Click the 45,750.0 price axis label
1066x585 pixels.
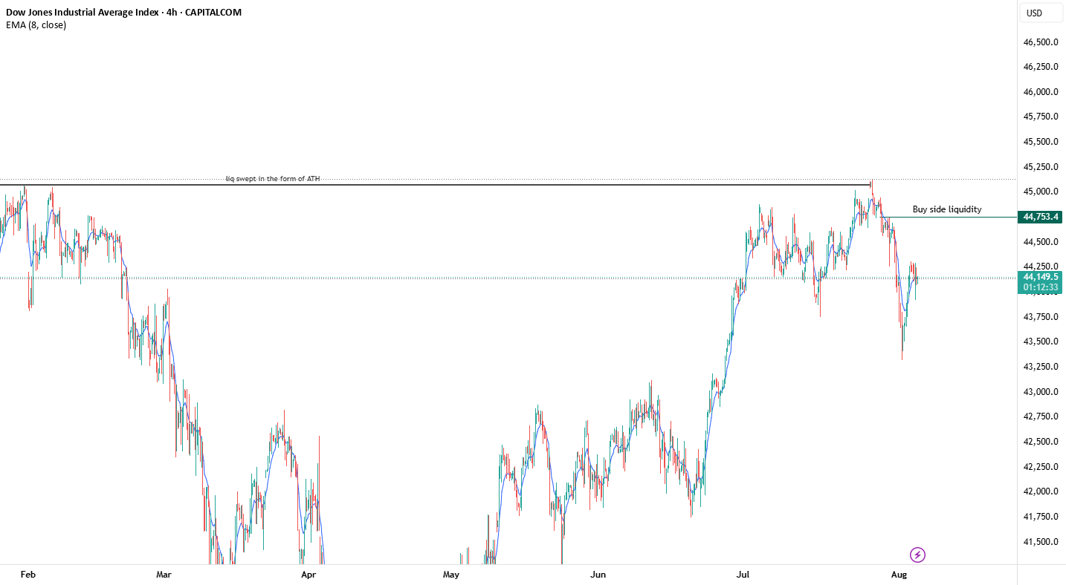[1041, 117]
